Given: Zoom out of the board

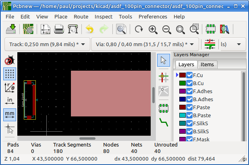Looking at the screenshot, I should [167, 30].
